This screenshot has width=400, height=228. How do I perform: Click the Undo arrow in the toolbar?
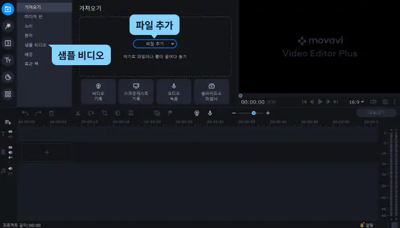(25, 113)
